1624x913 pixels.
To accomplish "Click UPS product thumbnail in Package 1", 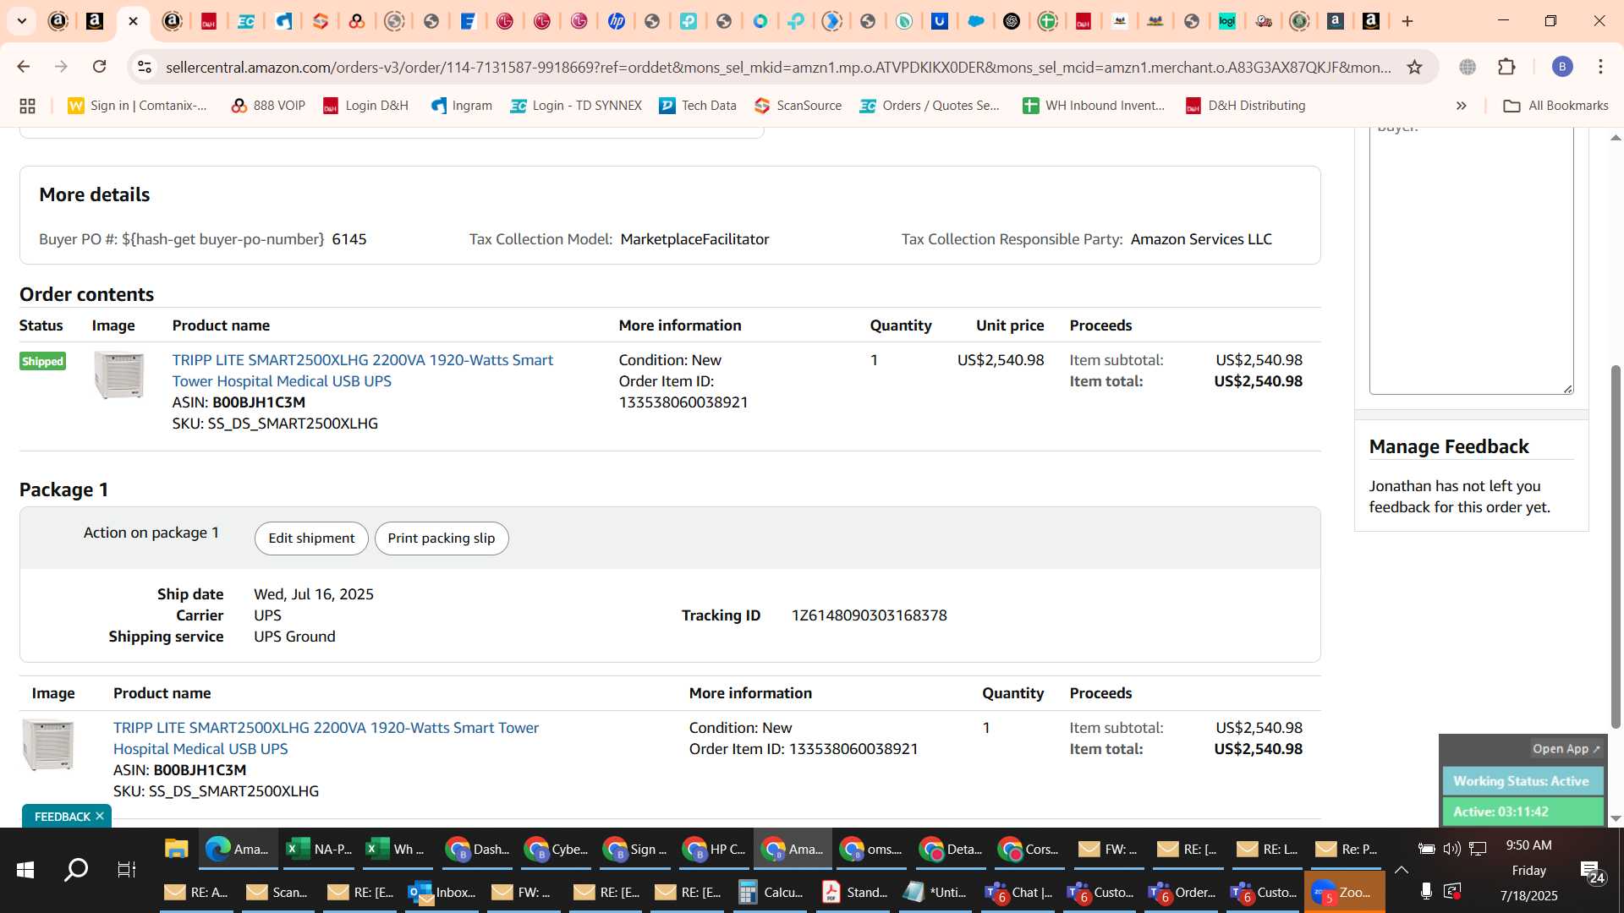I will [x=48, y=744].
